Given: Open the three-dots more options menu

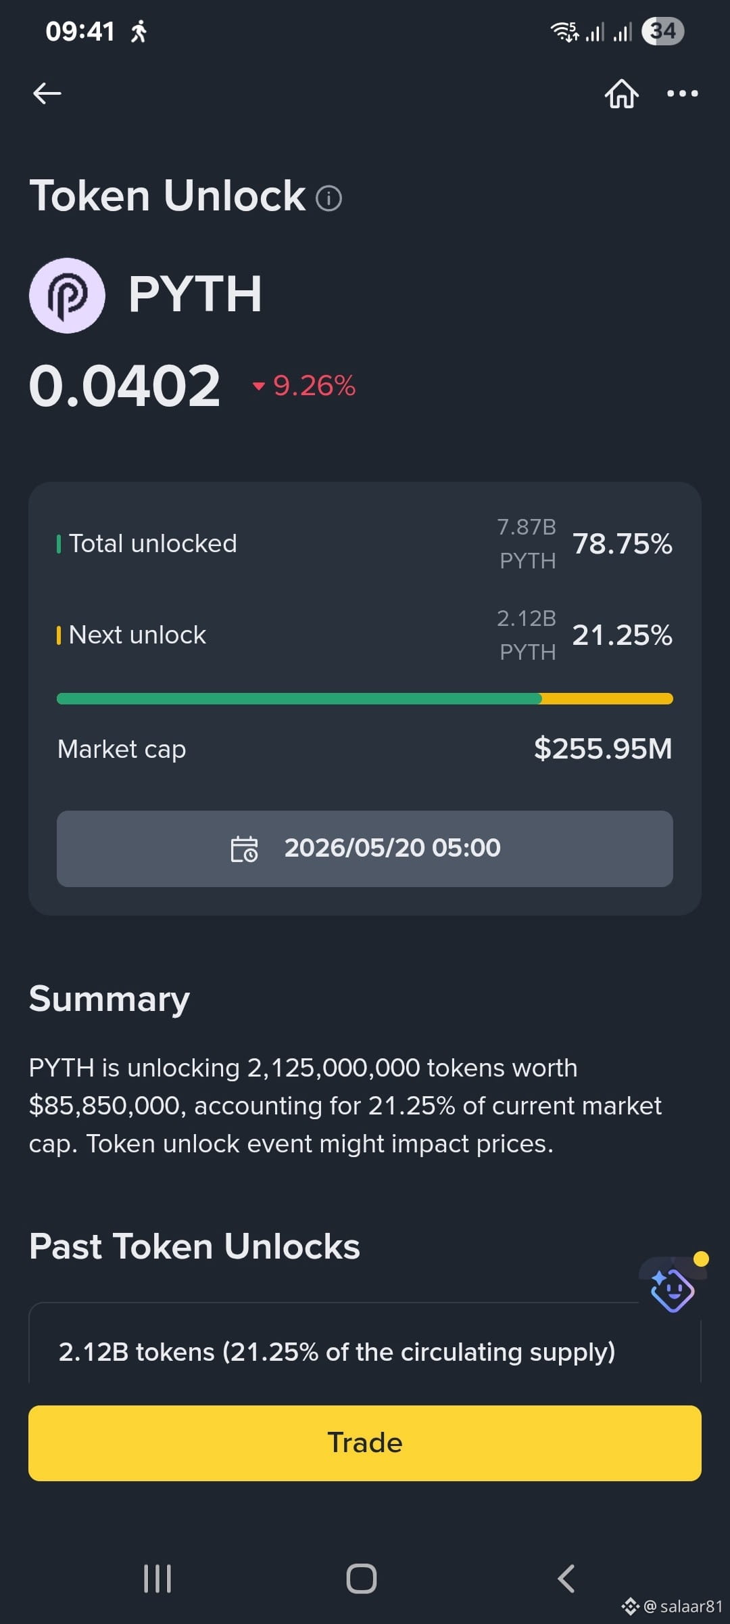Looking at the screenshot, I should [682, 93].
